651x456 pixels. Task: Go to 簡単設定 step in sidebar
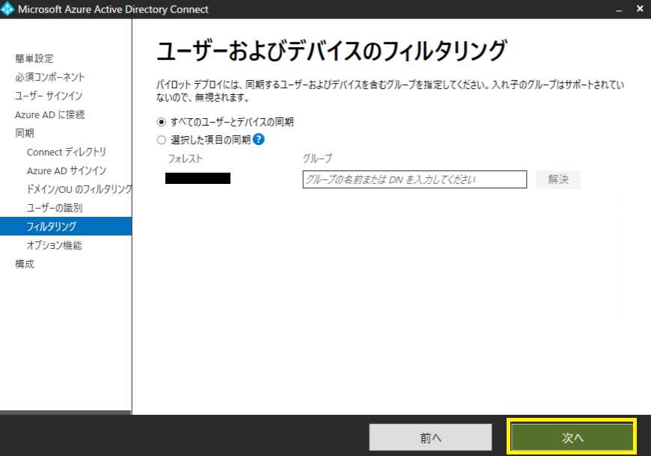pos(34,58)
